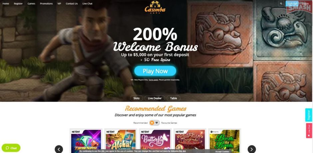The image size is (313, 153).
Task: Open the Casimba logo home link
Action: [x=155, y=7]
